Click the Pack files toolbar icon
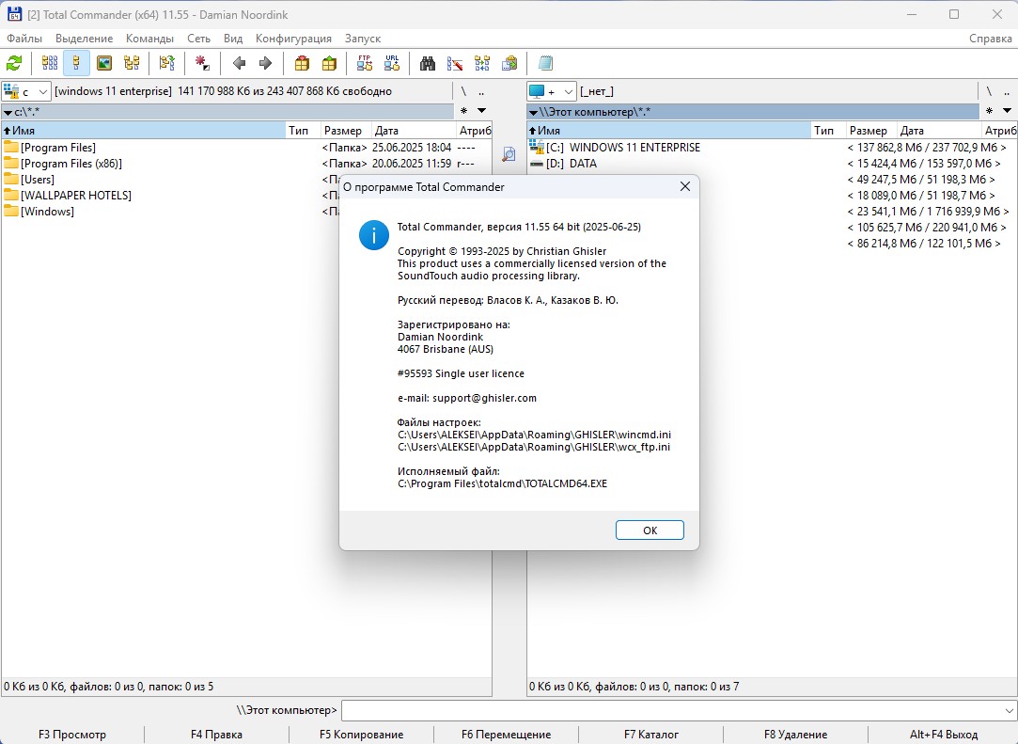Screen dimensions: 1018x744 click(x=302, y=63)
